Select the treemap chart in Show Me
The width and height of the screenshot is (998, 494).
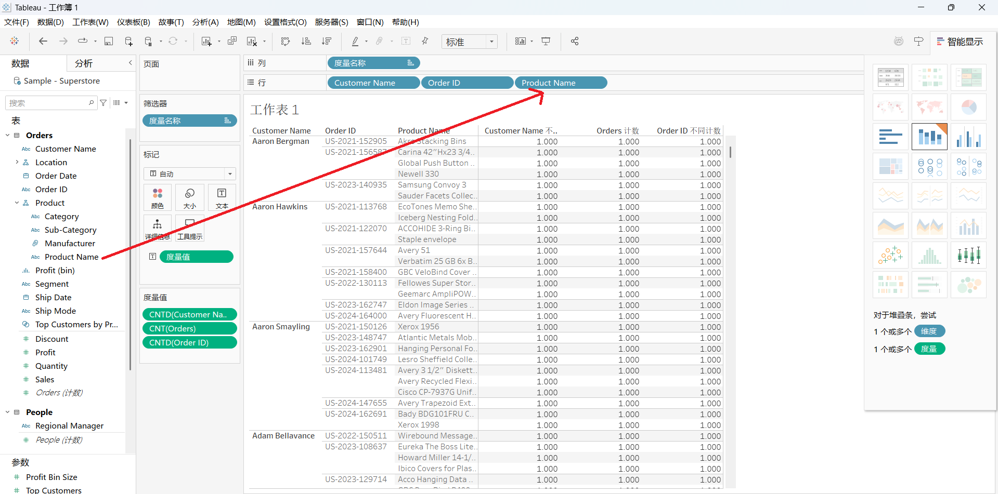890,167
